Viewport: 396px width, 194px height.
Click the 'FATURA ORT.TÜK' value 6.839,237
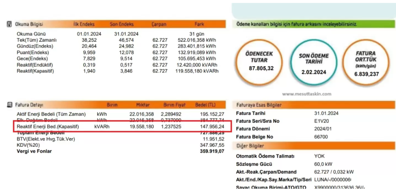click(366, 74)
